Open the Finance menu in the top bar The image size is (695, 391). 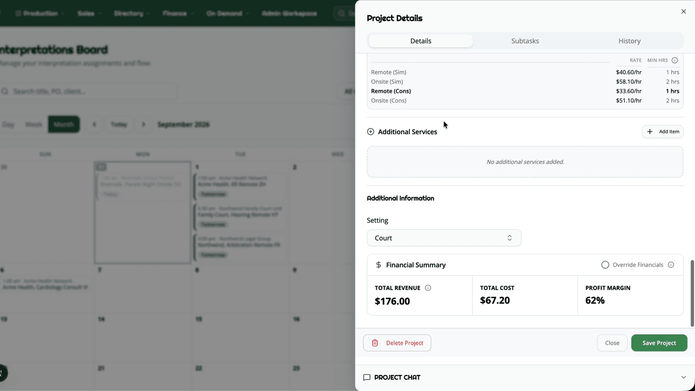178,13
